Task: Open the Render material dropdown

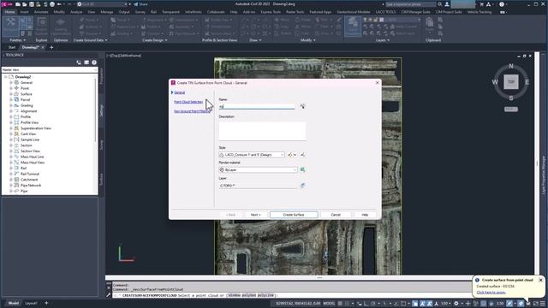Action: pyautogui.click(x=295, y=169)
